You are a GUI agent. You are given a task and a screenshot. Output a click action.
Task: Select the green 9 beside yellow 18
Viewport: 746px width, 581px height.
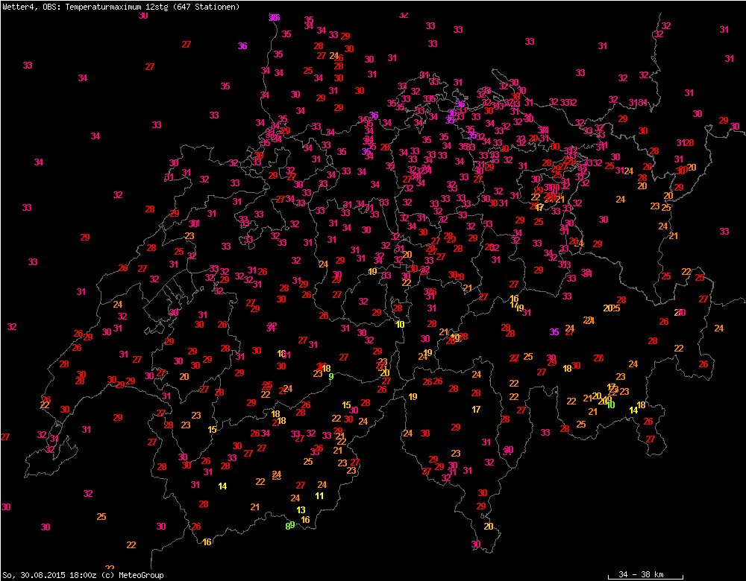(x=330, y=377)
